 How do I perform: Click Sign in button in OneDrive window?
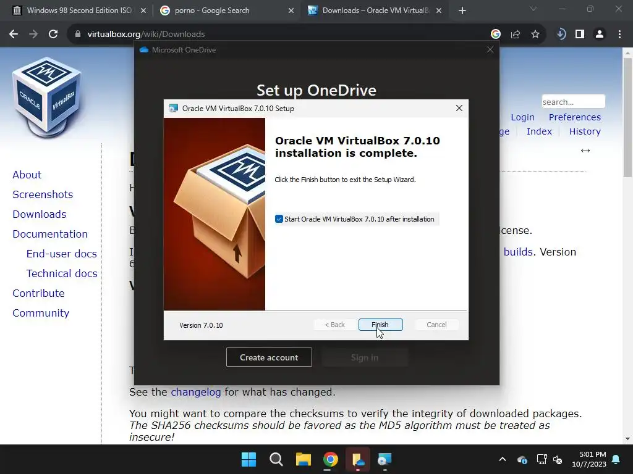pyautogui.click(x=365, y=357)
